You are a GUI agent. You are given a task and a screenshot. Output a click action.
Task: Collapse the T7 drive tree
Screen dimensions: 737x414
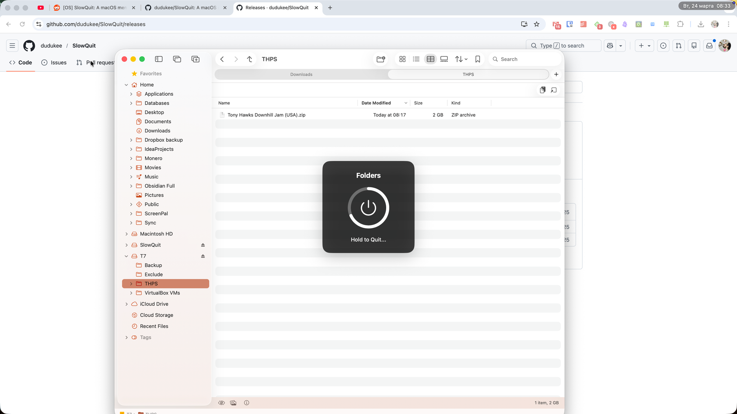(126, 256)
